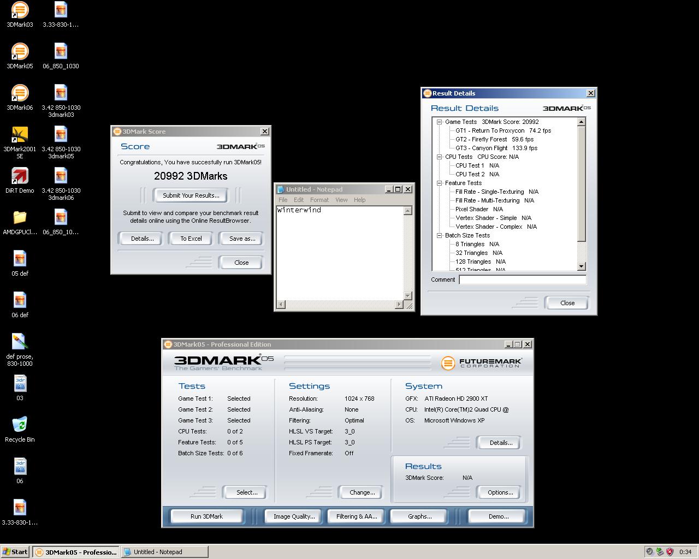The width and height of the screenshot is (699, 559).
Task: Switch to Untitled - Notepad taskbar button
Action: (x=164, y=552)
